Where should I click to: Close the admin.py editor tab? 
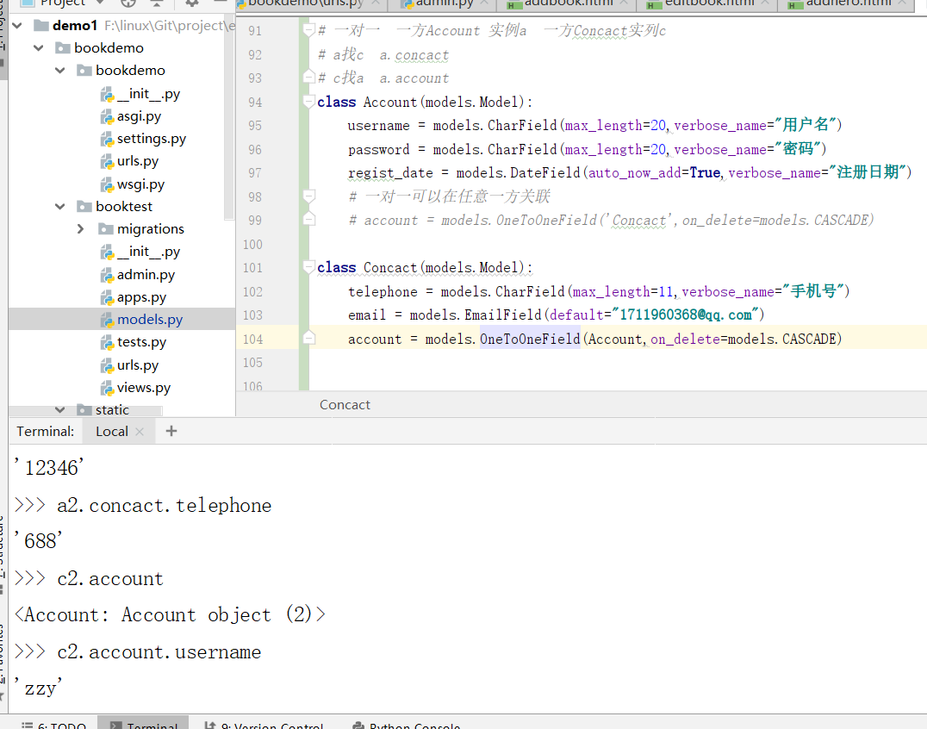point(485,3)
